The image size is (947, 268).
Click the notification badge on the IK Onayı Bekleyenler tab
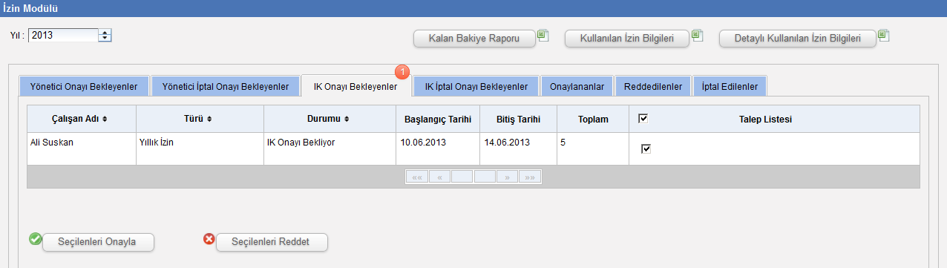402,72
